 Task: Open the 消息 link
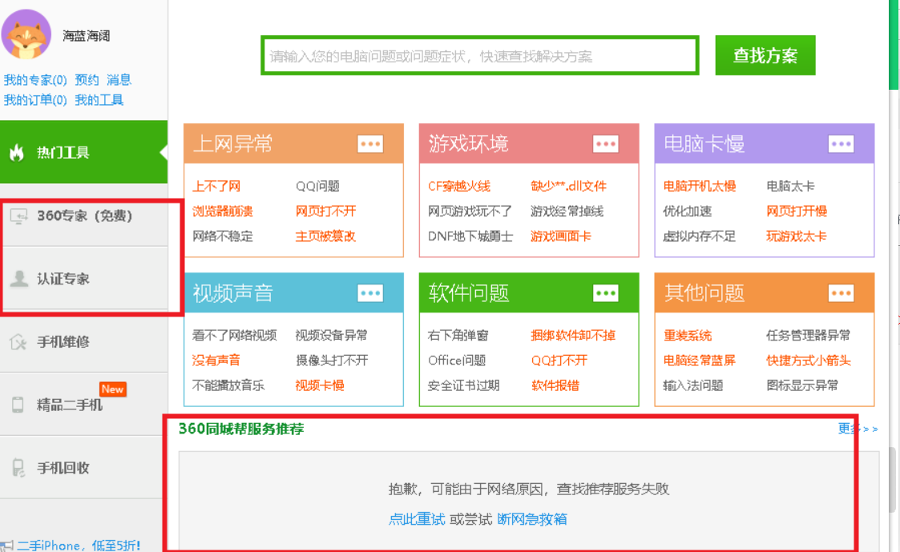click(x=119, y=80)
